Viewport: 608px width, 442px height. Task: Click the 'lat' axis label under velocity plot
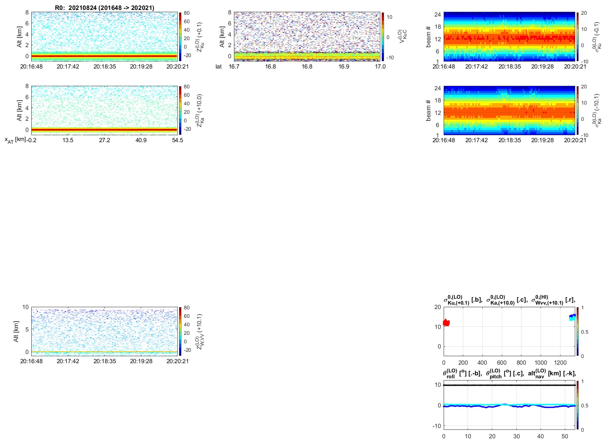click(x=219, y=67)
